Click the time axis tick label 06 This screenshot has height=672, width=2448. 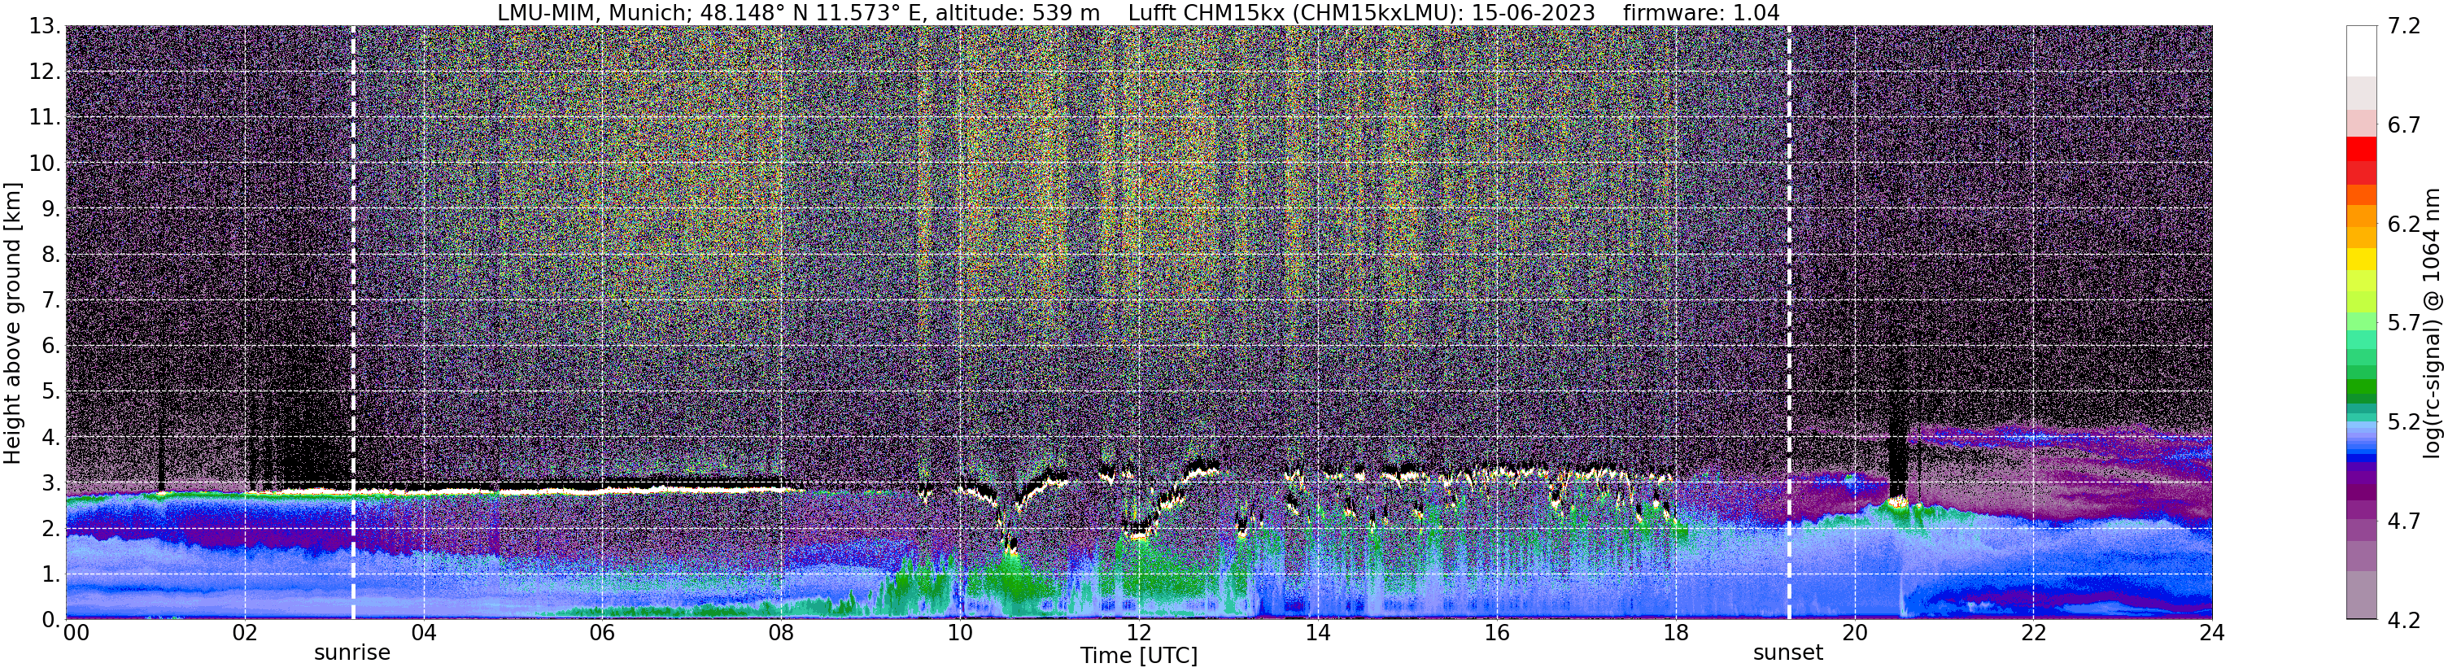pyautogui.click(x=603, y=633)
